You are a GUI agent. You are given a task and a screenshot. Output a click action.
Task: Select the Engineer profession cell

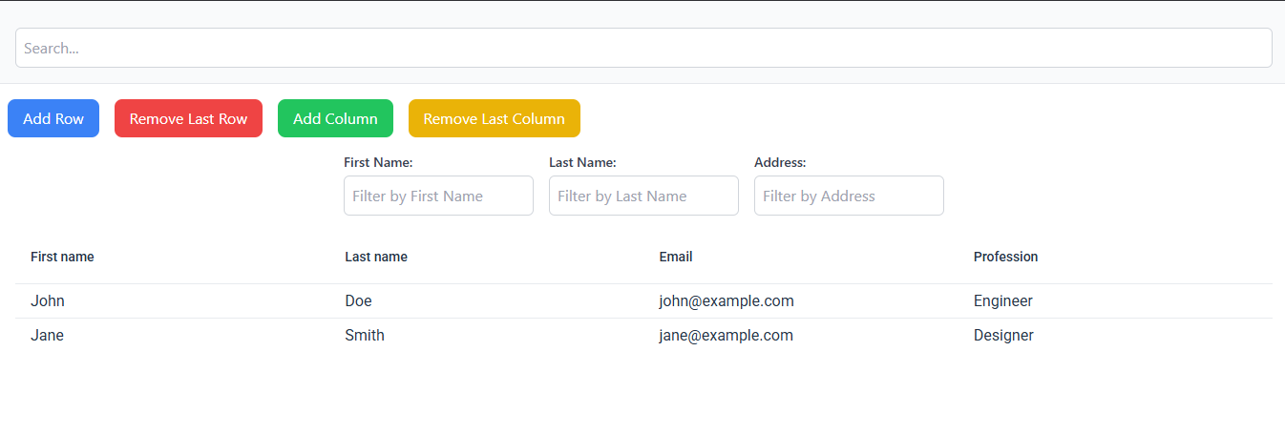point(1002,301)
